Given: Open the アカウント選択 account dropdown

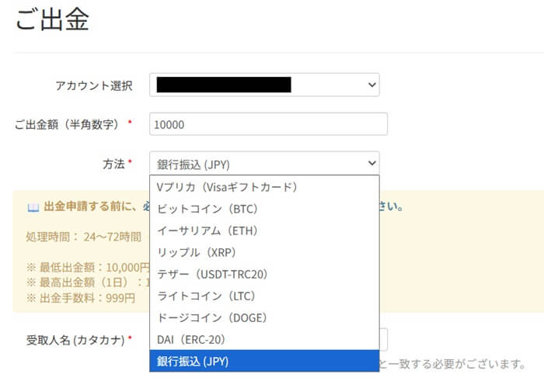Looking at the screenshot, I should (x=264, y=85).
